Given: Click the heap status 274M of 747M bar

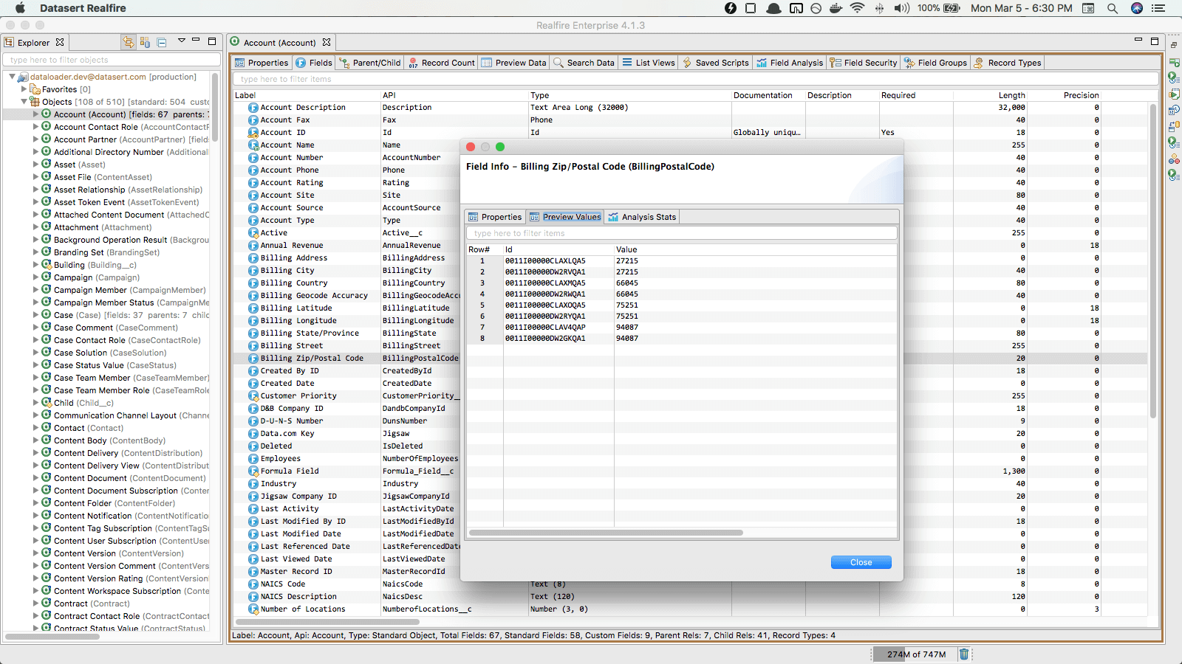Looking at the screenshot, I should [x=916, y=654].
